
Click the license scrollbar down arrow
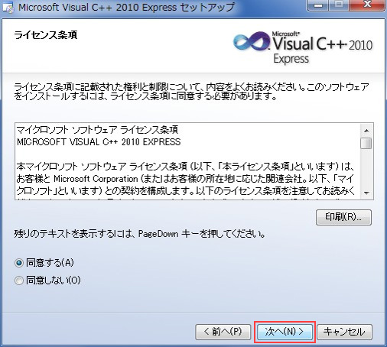click(x=366, y=193)
